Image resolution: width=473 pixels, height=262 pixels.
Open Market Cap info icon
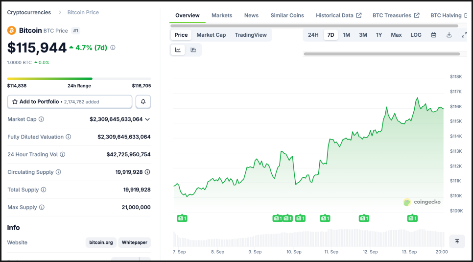tap(41, 119)
